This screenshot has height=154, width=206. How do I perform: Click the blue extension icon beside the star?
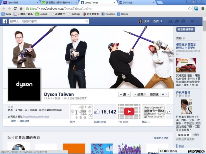click(x=196, y=9)
